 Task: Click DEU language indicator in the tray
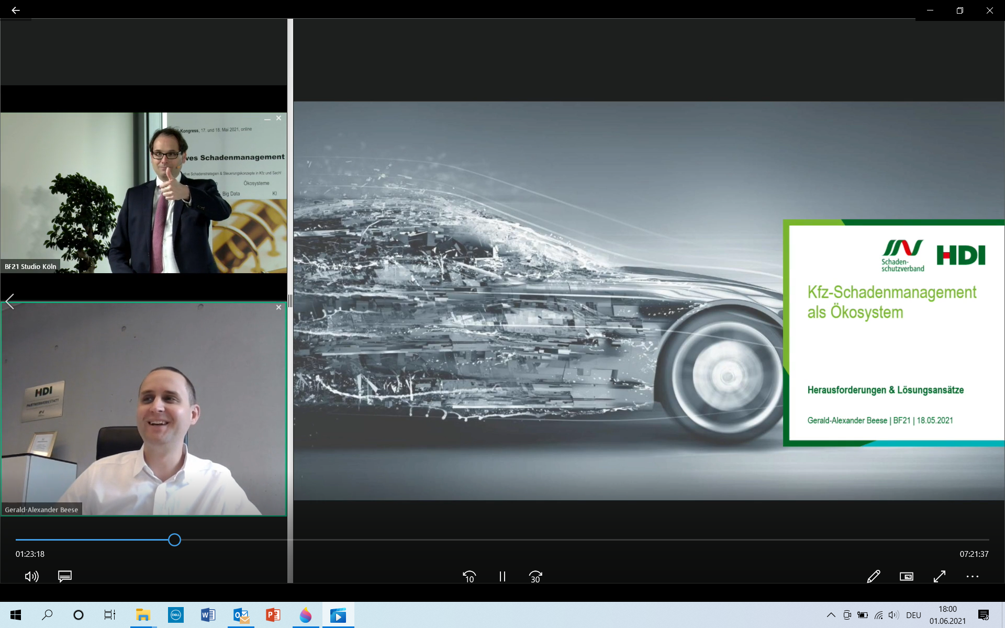[913, 615]
